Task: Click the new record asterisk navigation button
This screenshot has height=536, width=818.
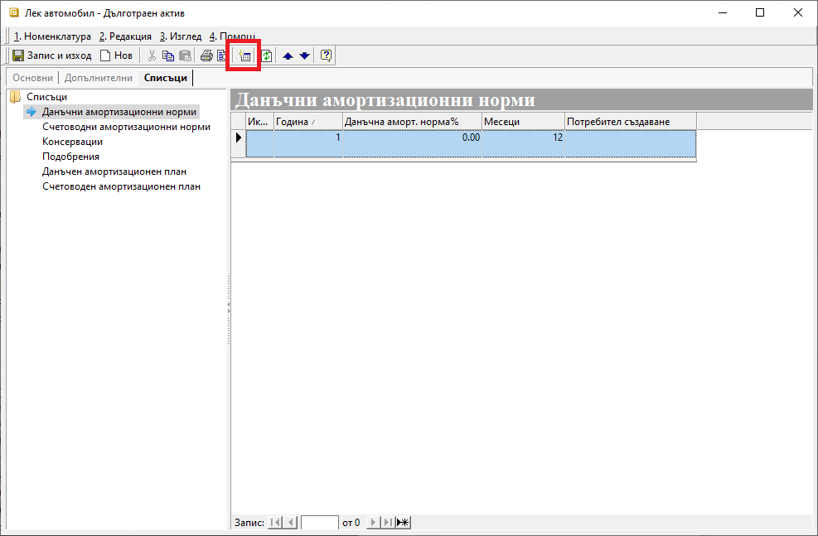Action: [x=403, y=522]
